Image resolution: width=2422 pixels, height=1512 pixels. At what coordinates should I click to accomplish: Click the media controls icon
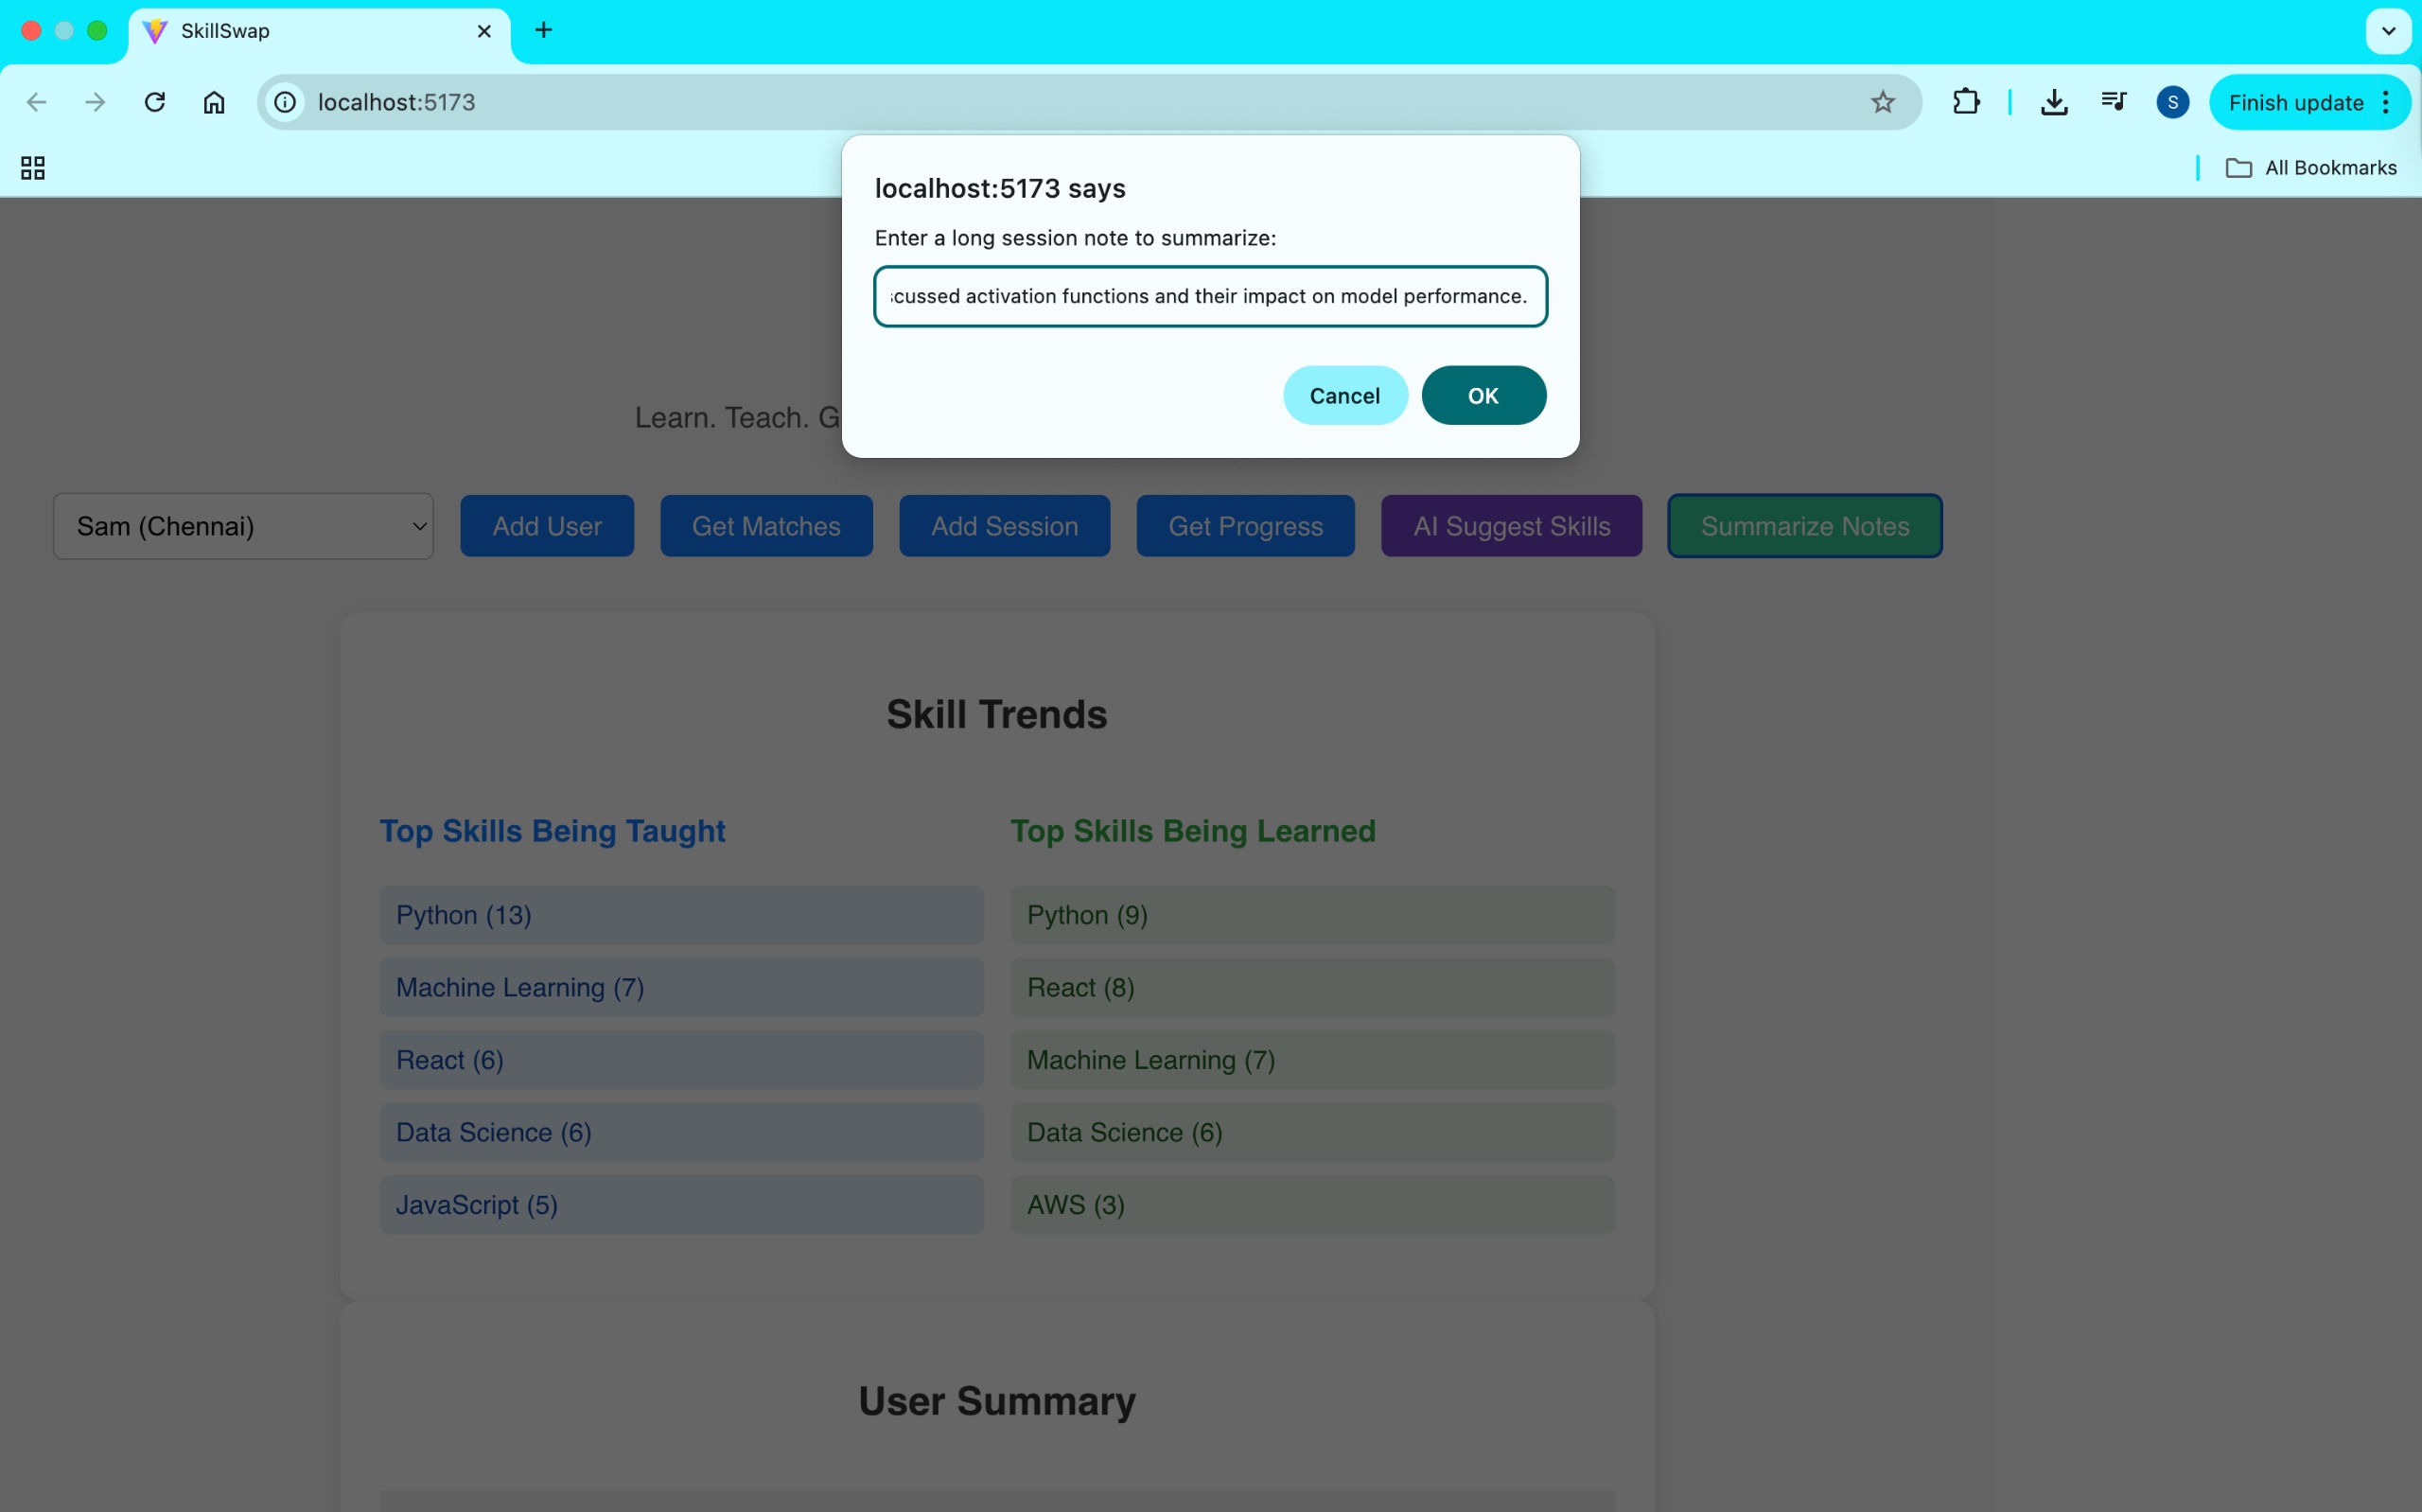point(2114,102)
